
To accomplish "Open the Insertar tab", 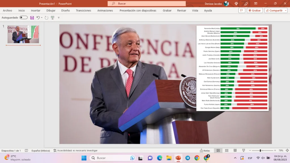I will click(35, 10).
